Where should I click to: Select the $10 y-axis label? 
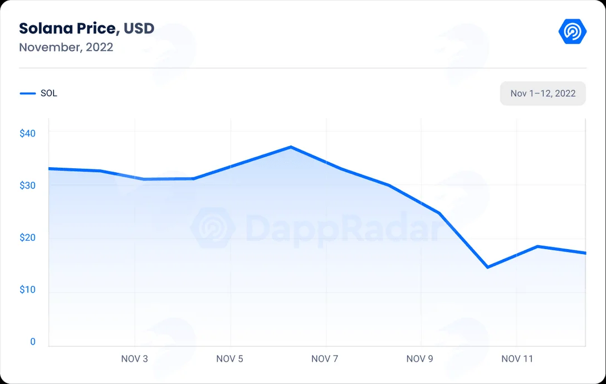click(x=27, y=290)
